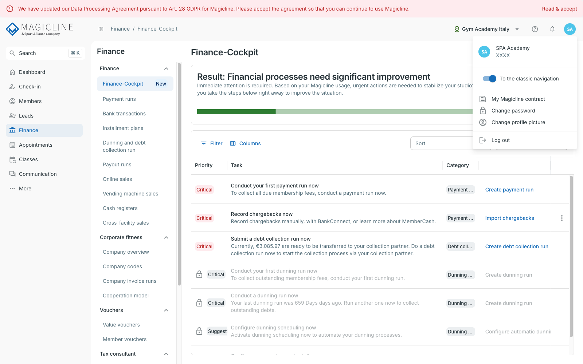This screenshot has height=364, width=583.
Task: Click the Members icon in sidebar
Action: click(12, 101)
